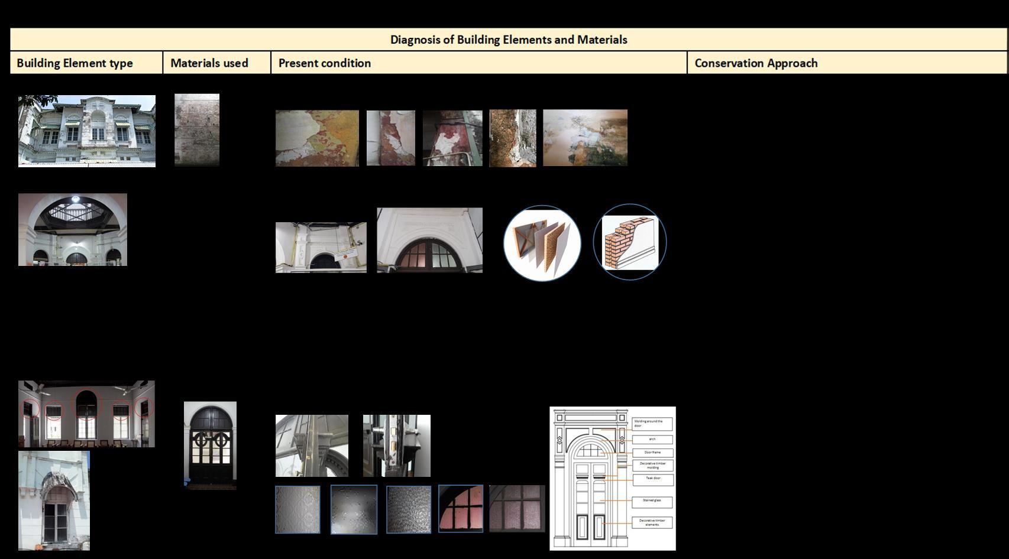The image size is (1009, 559).
Task: Select the "Door frame" diagram label
Action: (x=652, y=453)
